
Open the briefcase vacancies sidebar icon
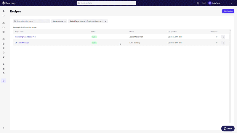pyautogui.click(x=4, y=32)
